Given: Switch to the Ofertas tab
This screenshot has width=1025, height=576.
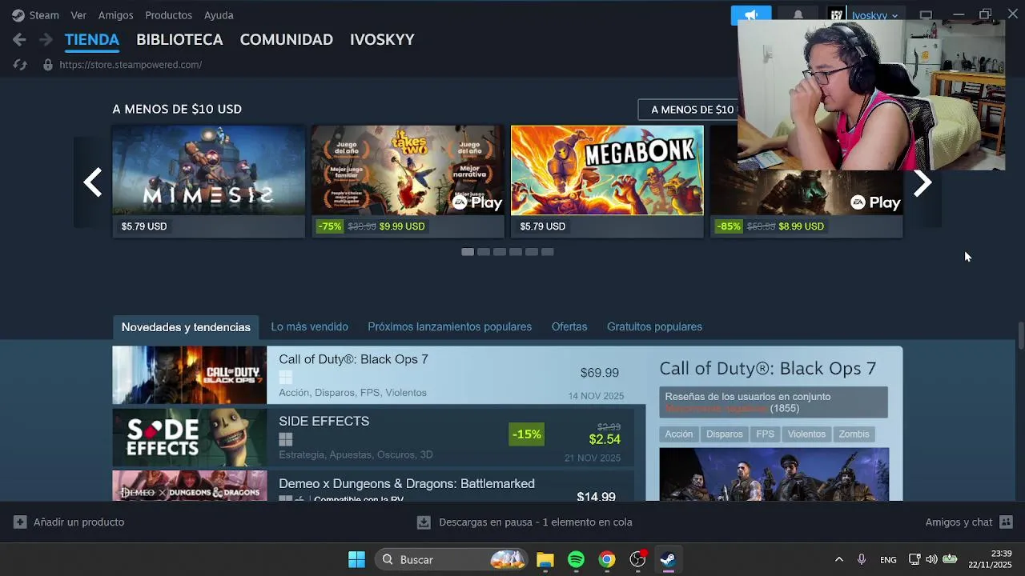Looking at the screenshot, I should click(x=569, y=326).
